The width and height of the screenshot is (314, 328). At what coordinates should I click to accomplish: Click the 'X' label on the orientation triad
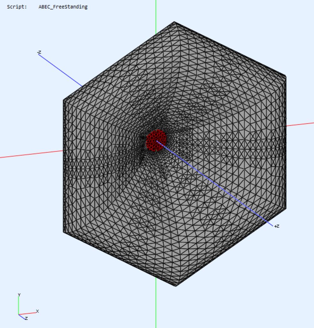click(x=37, y=311)
